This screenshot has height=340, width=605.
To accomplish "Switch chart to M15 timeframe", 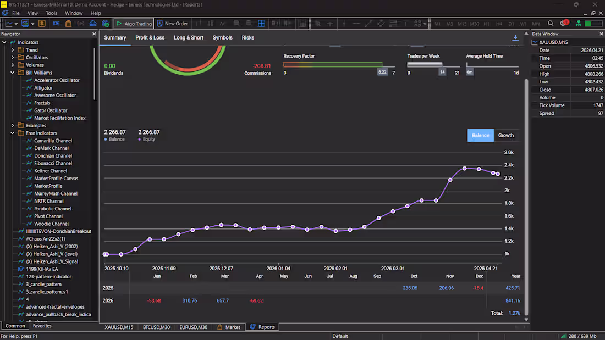I will point(462,24).
